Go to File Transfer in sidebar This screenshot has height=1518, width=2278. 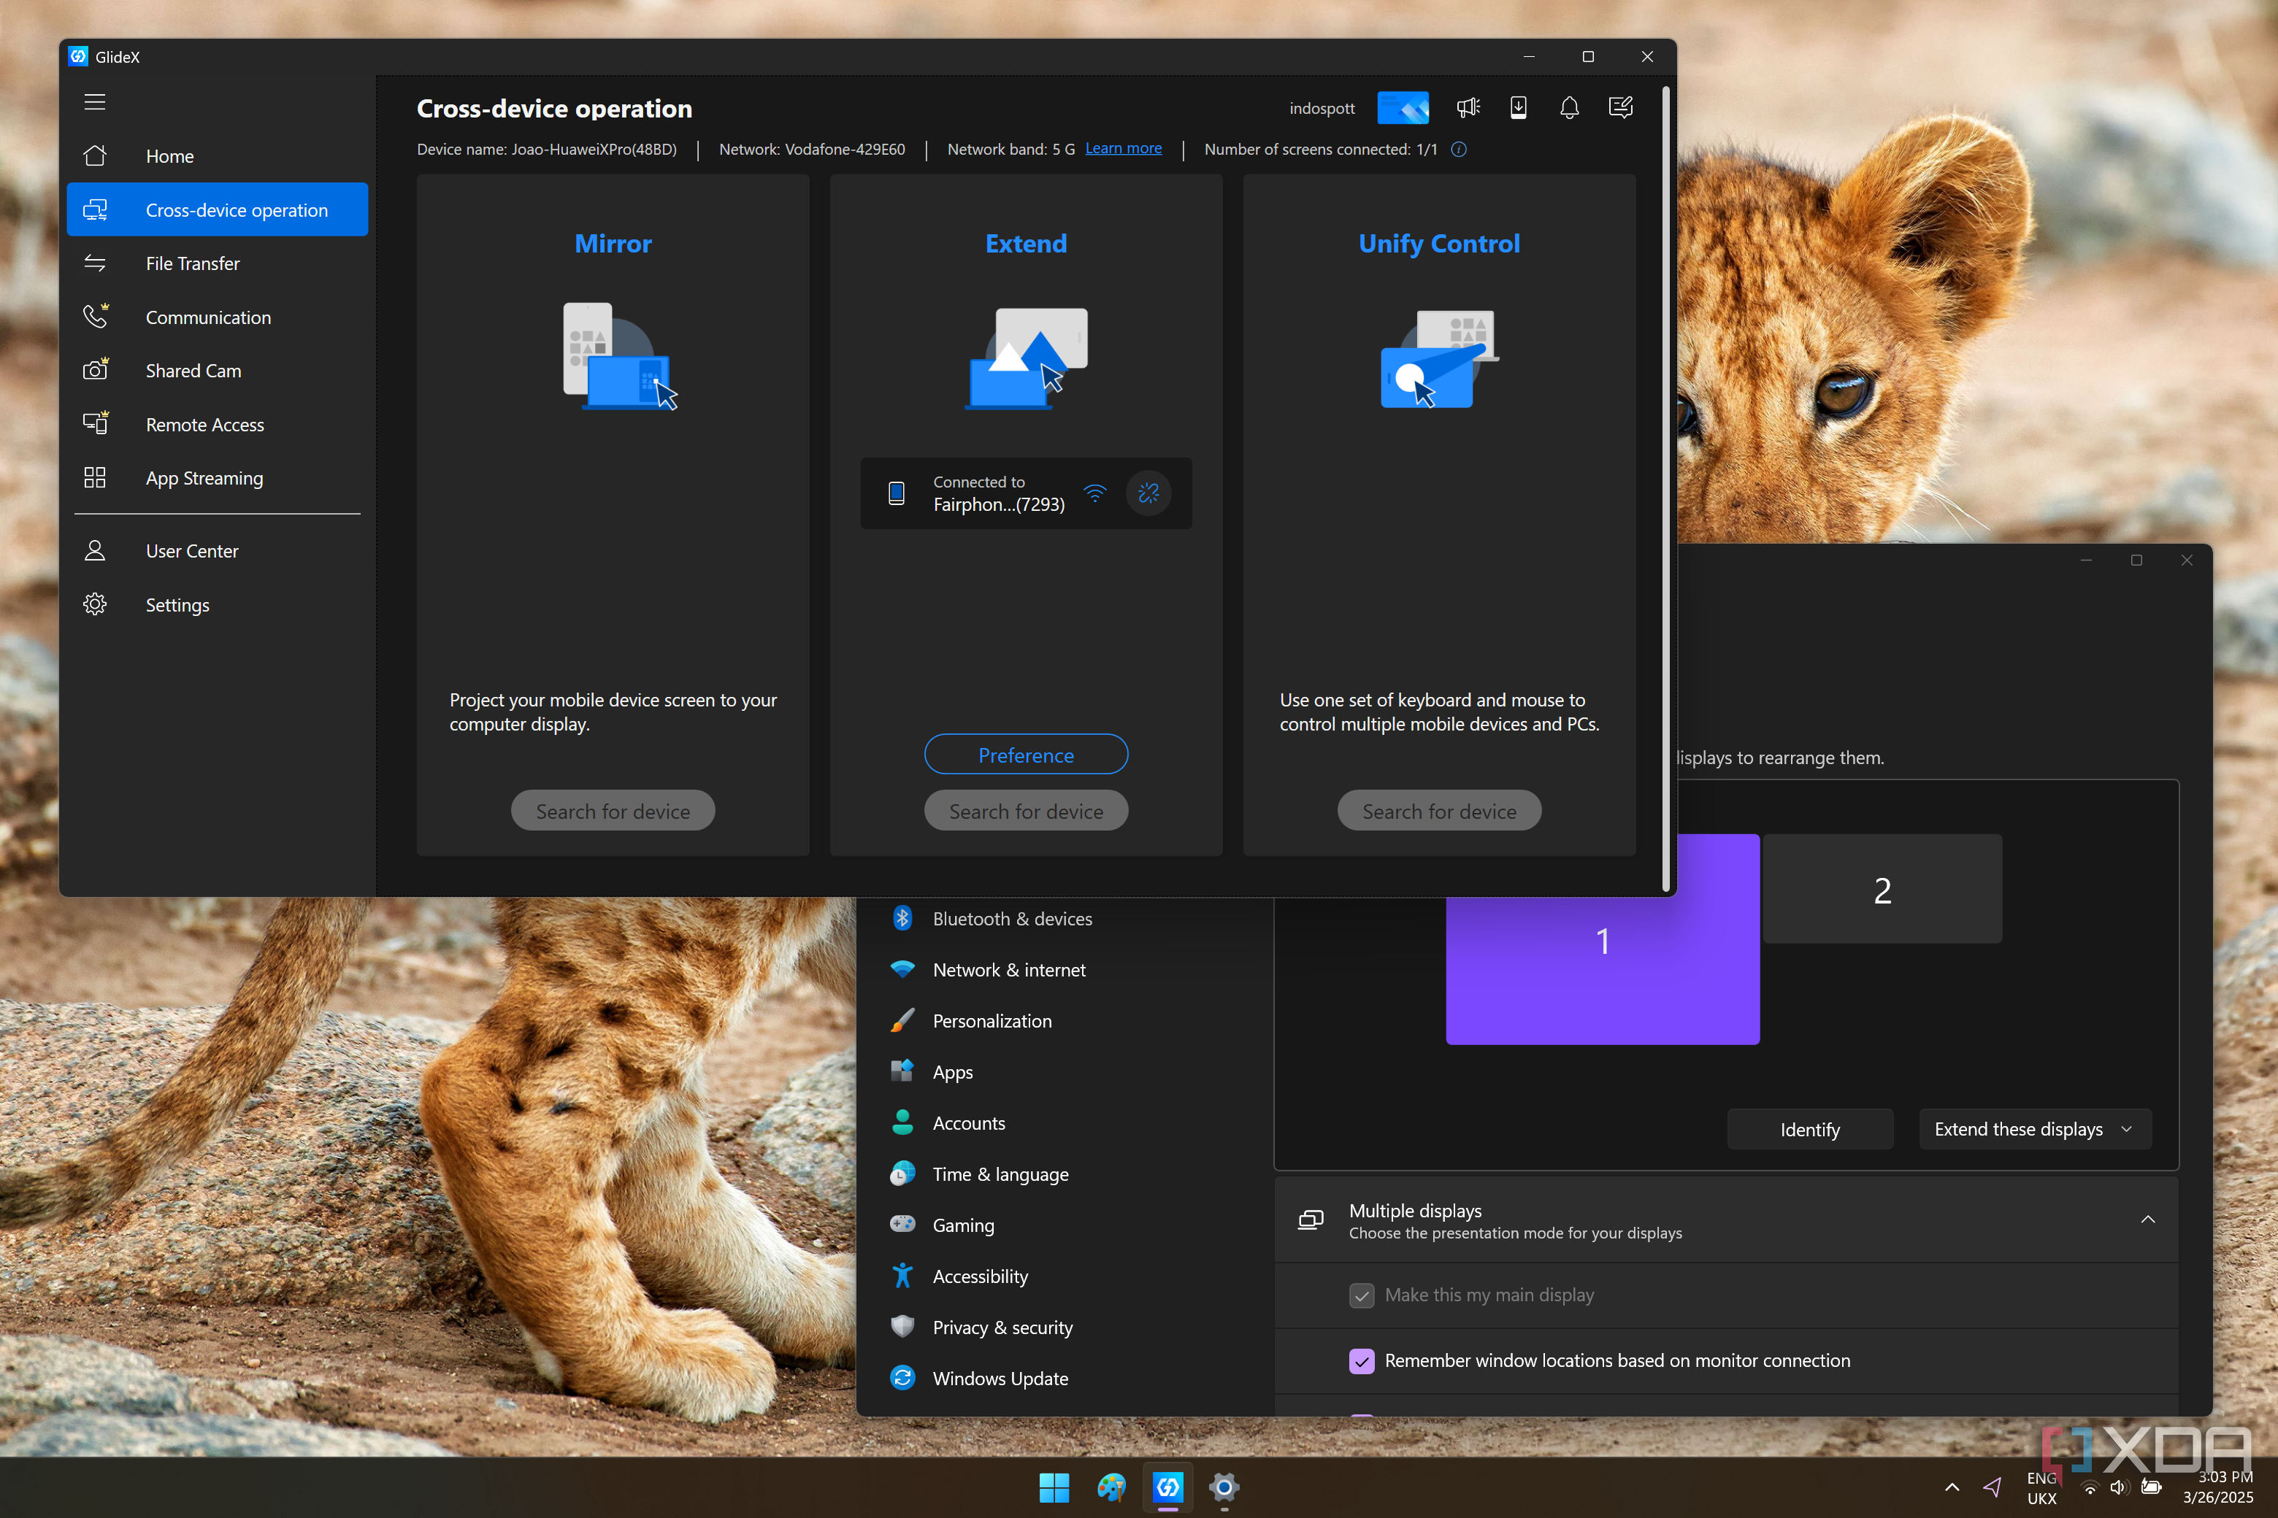pos(193,263)
